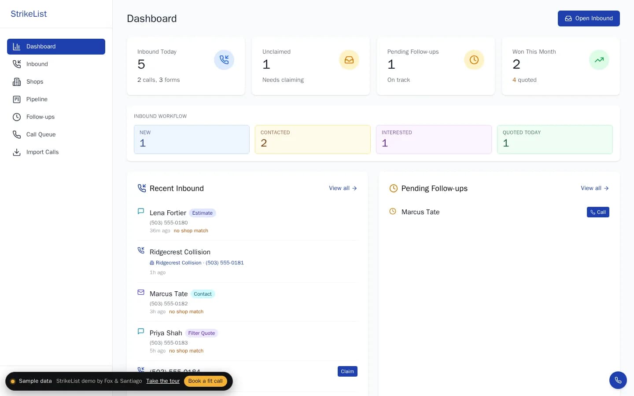Screen dimensions: 634x396
Task: Click the clock icon beside Marcus Tate follow-up
Action: point(393,211)
